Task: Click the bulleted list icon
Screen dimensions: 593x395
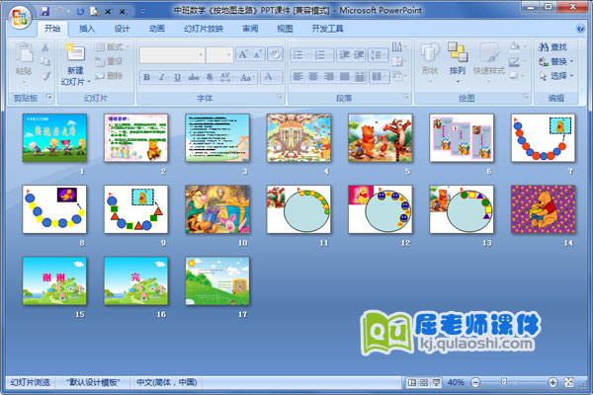Action: click(298, 55)
